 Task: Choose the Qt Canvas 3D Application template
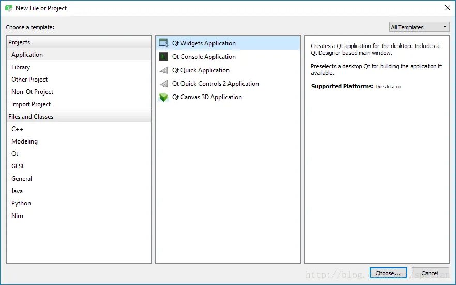click(227, 97)
